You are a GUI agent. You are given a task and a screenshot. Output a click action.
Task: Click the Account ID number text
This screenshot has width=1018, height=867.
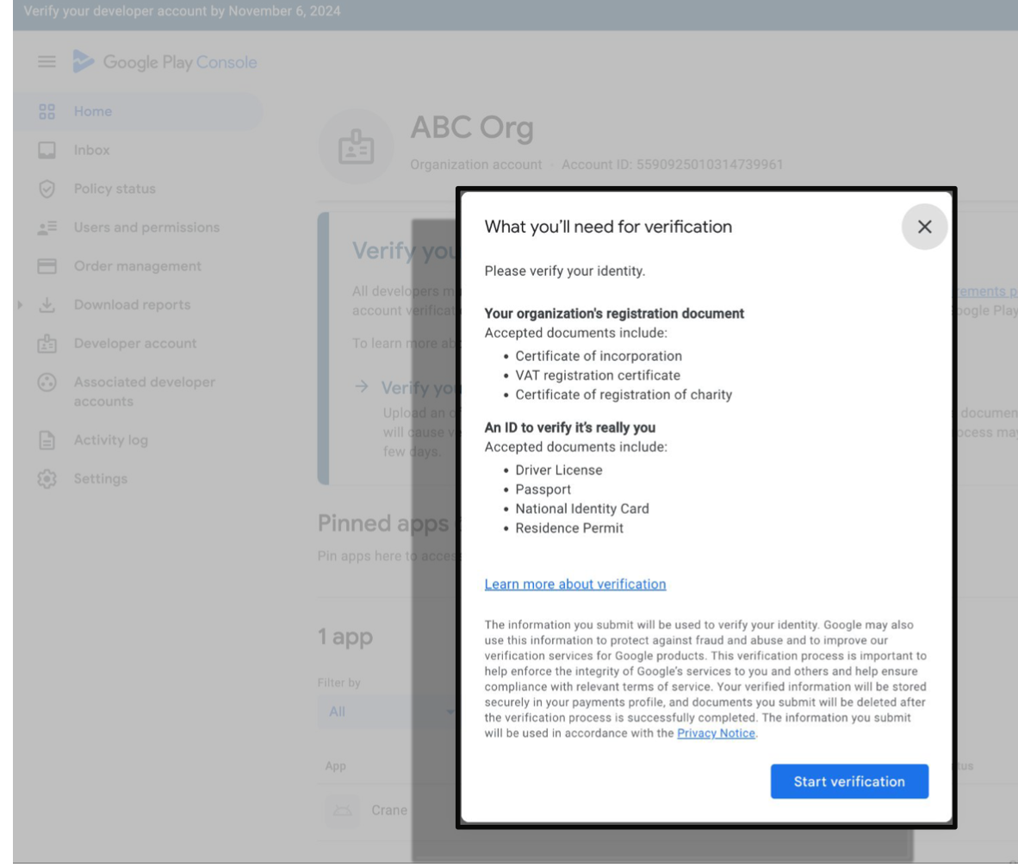(710, 165)
